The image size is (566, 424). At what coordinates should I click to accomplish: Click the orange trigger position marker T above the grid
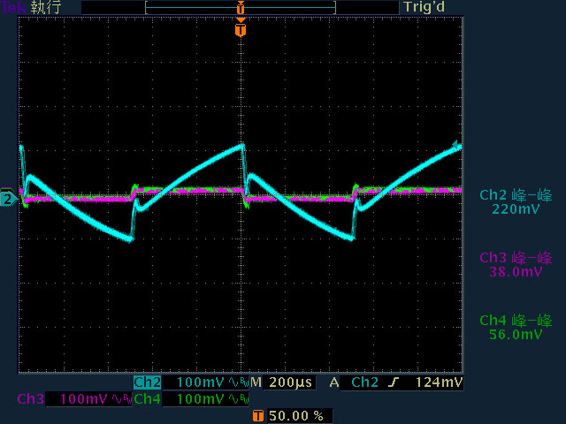[x=241, y=29]
